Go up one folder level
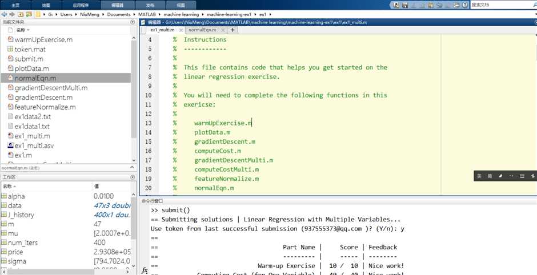 click(x=20, y=14)
